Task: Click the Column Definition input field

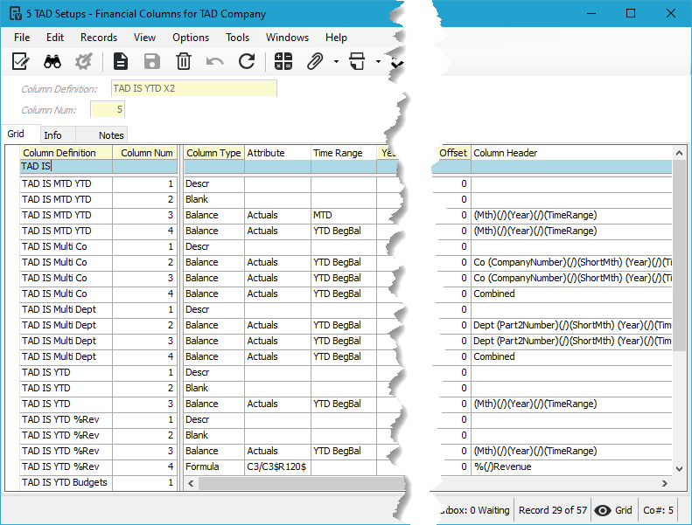Action: click(193, 88)
